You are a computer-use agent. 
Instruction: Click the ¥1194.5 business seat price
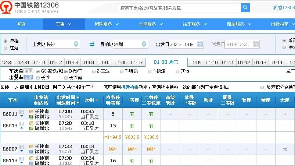point(113,137)
